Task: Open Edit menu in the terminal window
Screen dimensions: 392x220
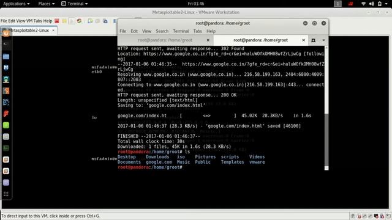Action: 134,31
